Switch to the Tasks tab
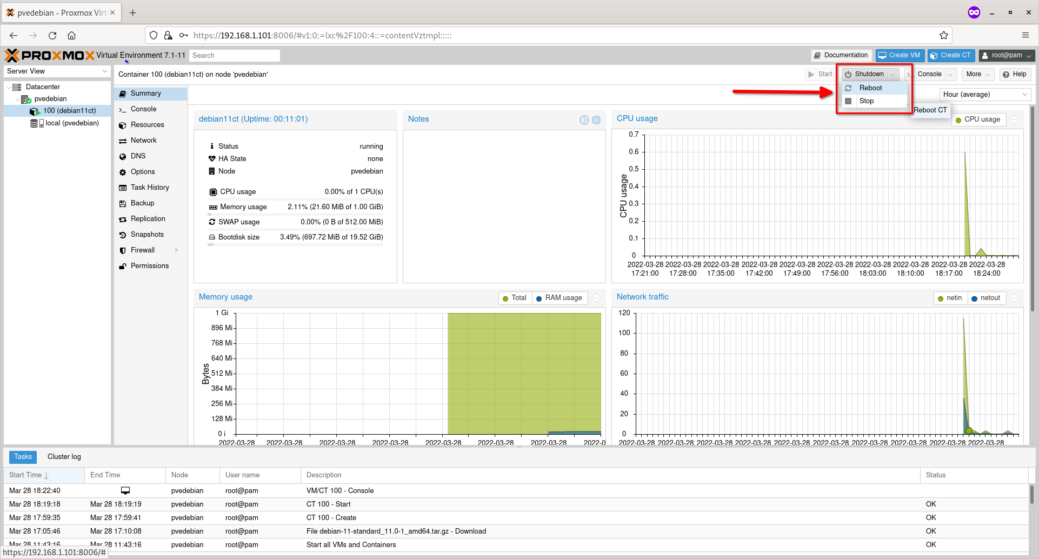This screenshot has width=1039, height=559. pos(23,457)
